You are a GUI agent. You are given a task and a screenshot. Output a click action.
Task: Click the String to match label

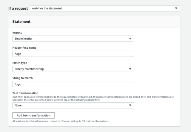point(23,78)
